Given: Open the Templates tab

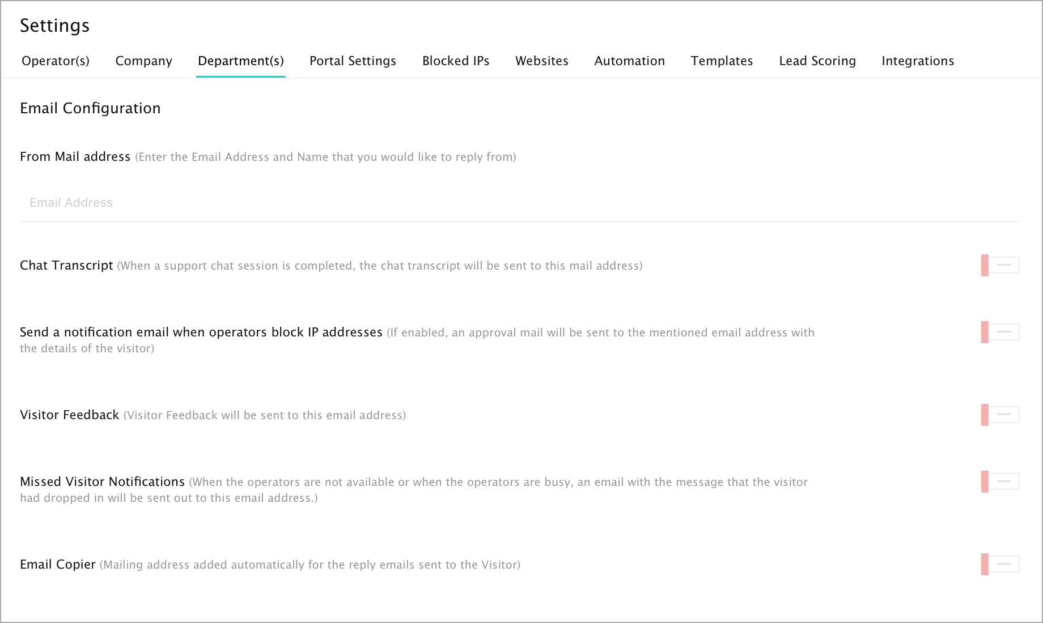Looking at the screenshot, I should click(x=722, y=61).
